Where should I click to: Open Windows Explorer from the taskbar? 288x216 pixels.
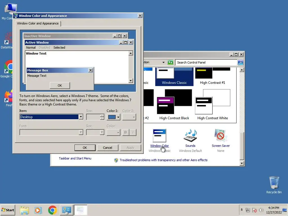pos(24,210)
